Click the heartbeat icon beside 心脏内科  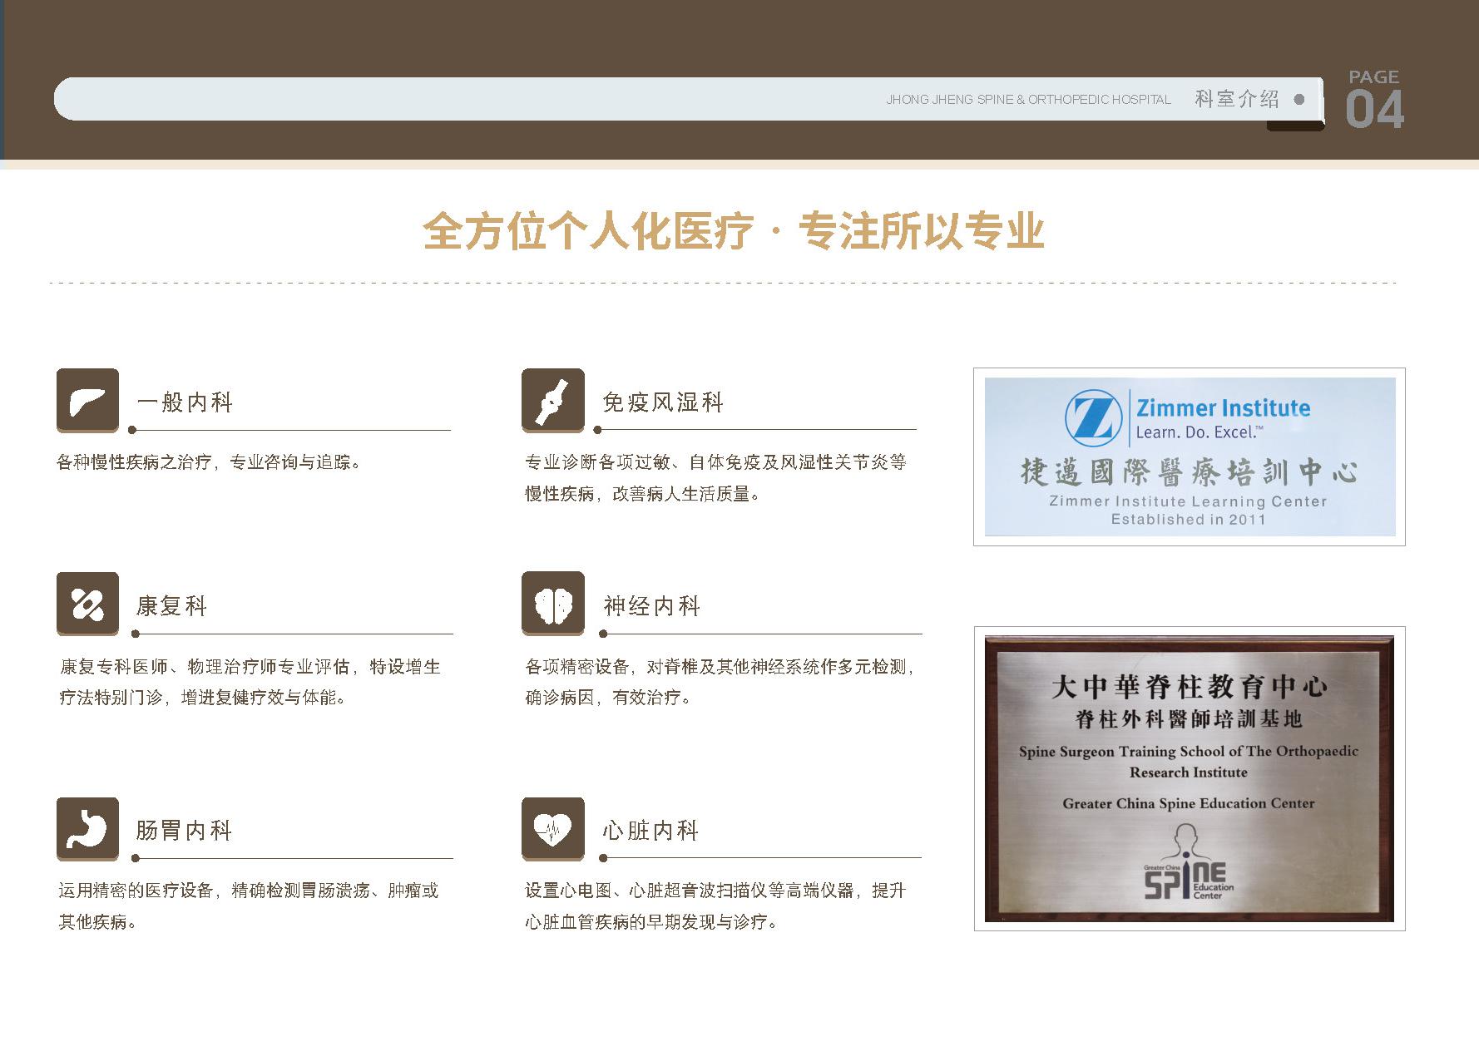(x=552, y=829)
